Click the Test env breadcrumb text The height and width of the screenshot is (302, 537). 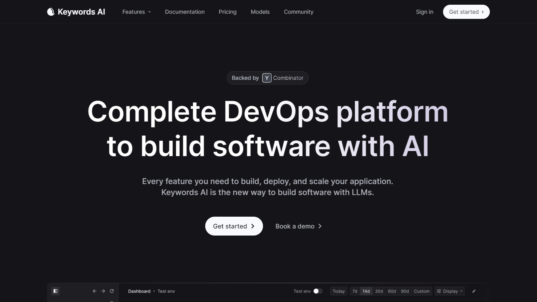coord(166,291)
